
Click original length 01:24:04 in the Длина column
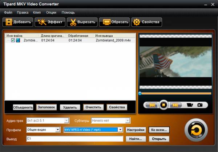click(x=48, y=40)
